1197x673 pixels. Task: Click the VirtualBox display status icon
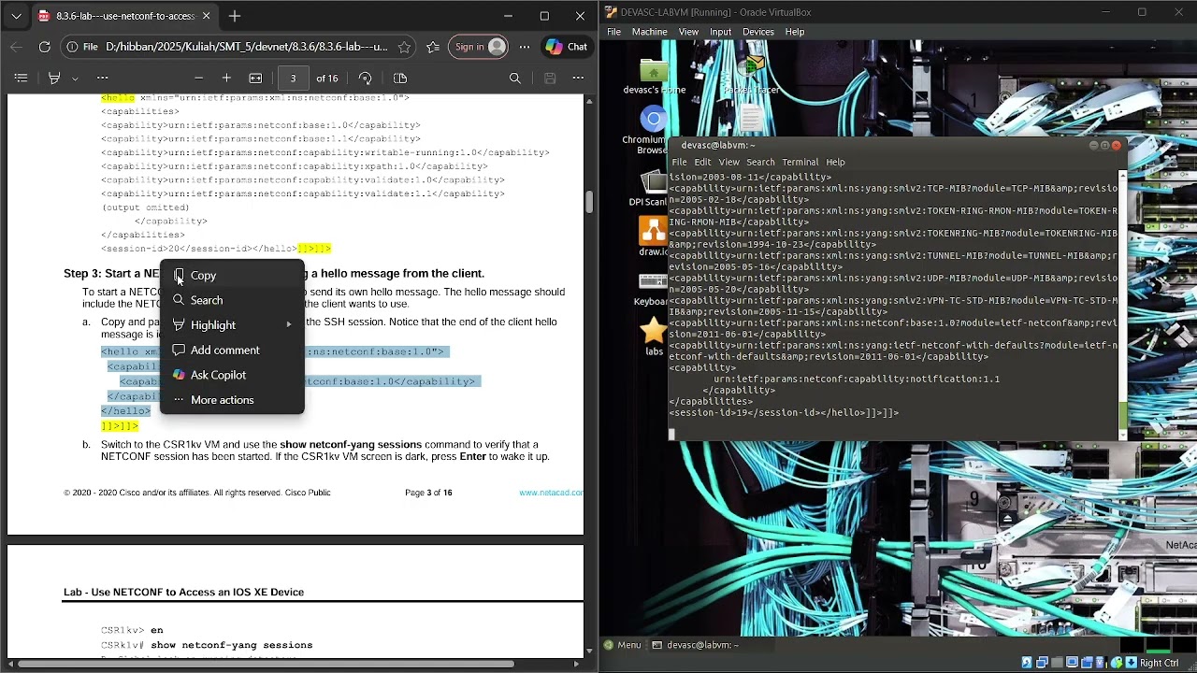(1073, 663)
